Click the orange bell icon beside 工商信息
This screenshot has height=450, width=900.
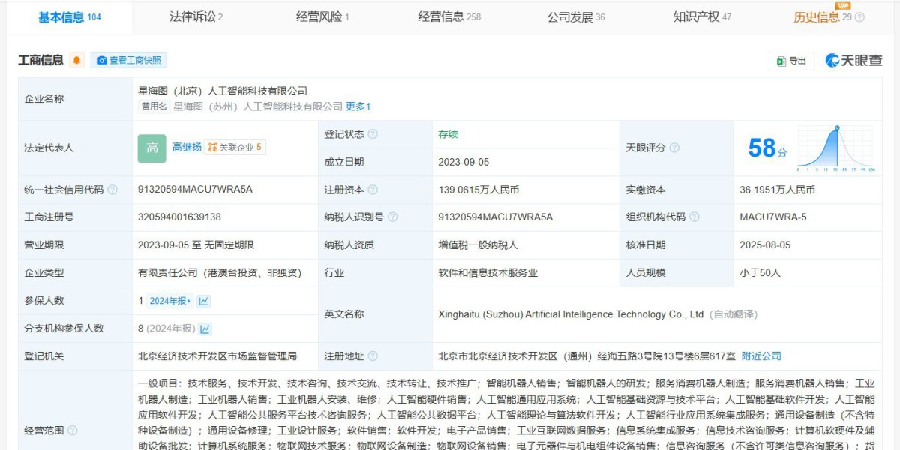76,61
